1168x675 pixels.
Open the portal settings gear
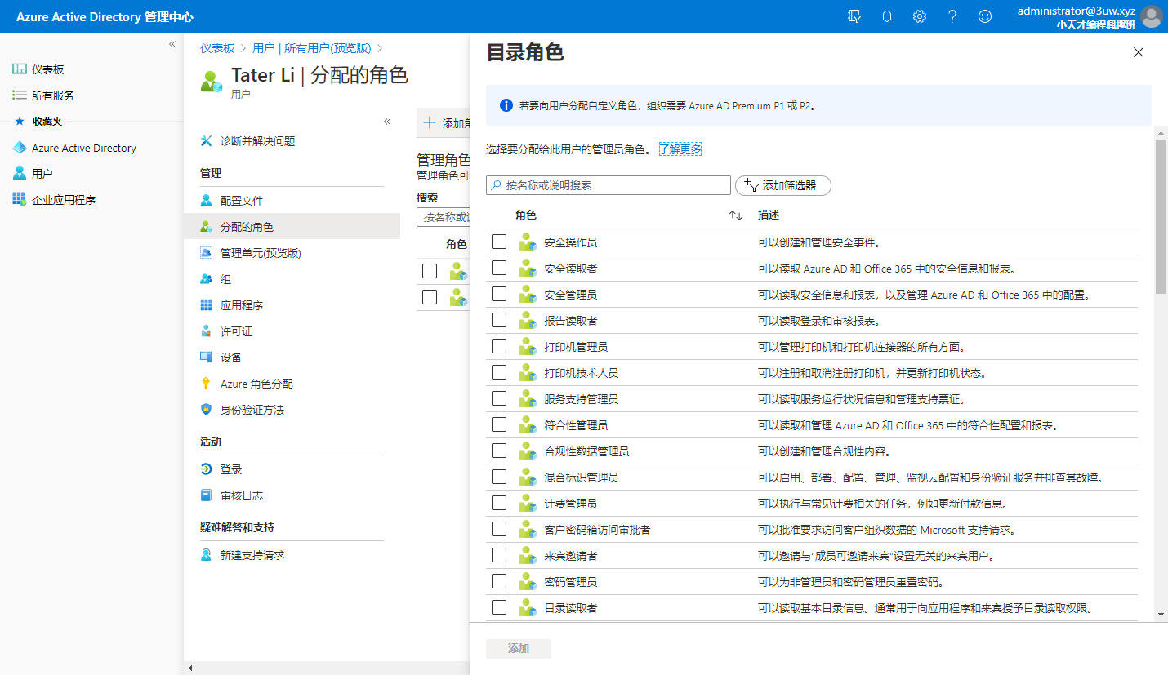click(x=920, y=16)
